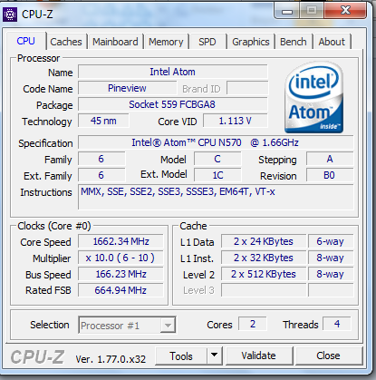Click the Core Speed value field
Image resolution: width=376 pixels, height=380 pixels.
pos(121,241)
